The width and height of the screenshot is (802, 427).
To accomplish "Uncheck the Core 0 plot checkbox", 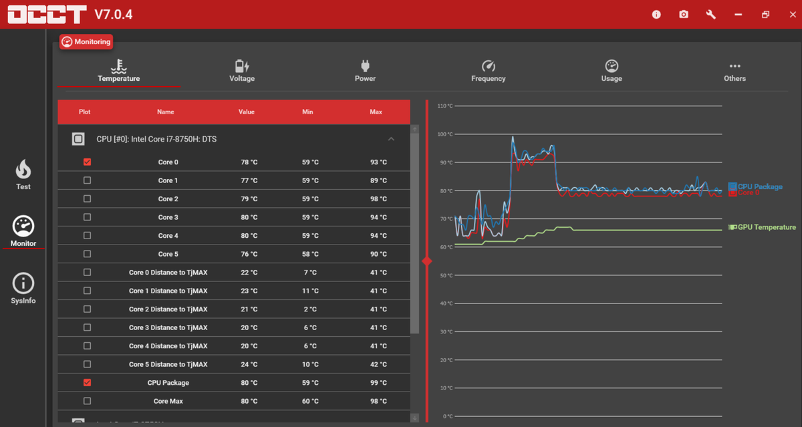I will point(87,162).
